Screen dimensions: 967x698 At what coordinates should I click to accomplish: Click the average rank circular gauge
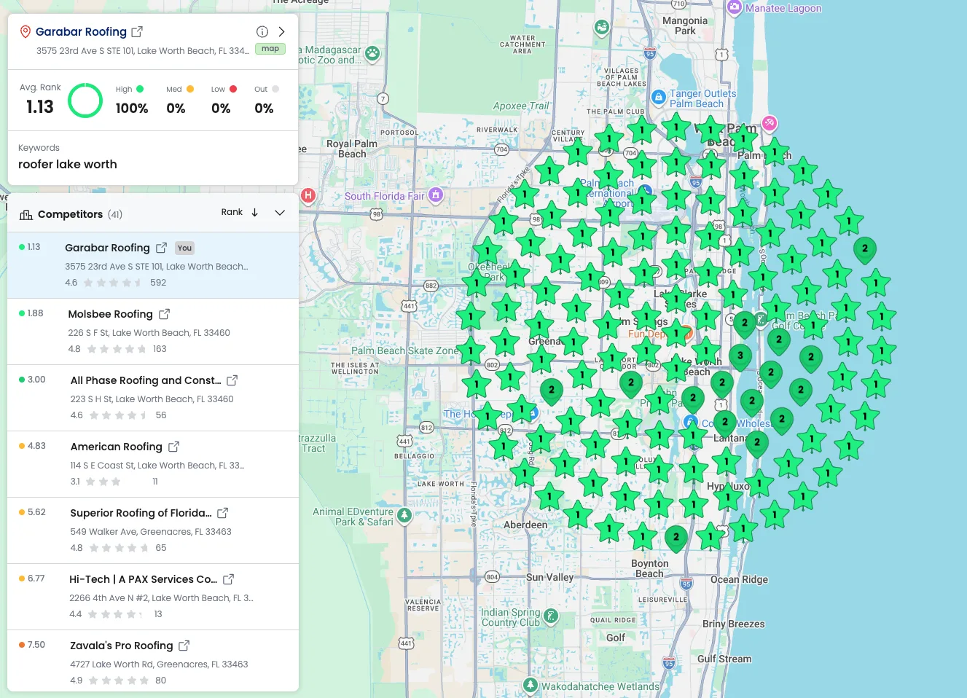click(x=85, y=101)
